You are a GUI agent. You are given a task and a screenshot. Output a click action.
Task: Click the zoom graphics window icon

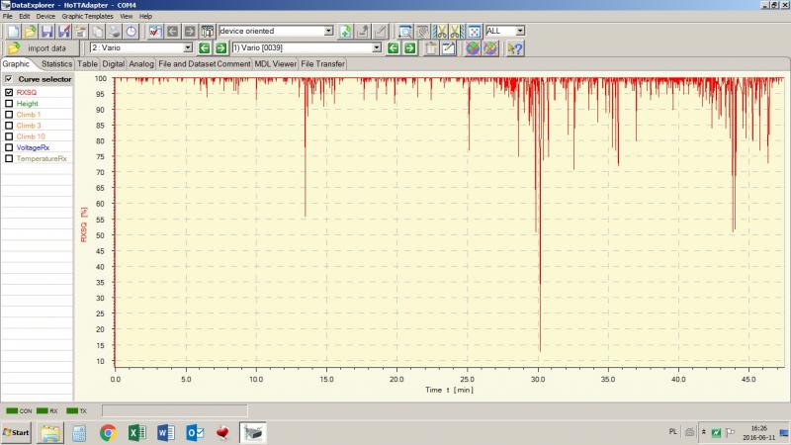pos(405,32)
